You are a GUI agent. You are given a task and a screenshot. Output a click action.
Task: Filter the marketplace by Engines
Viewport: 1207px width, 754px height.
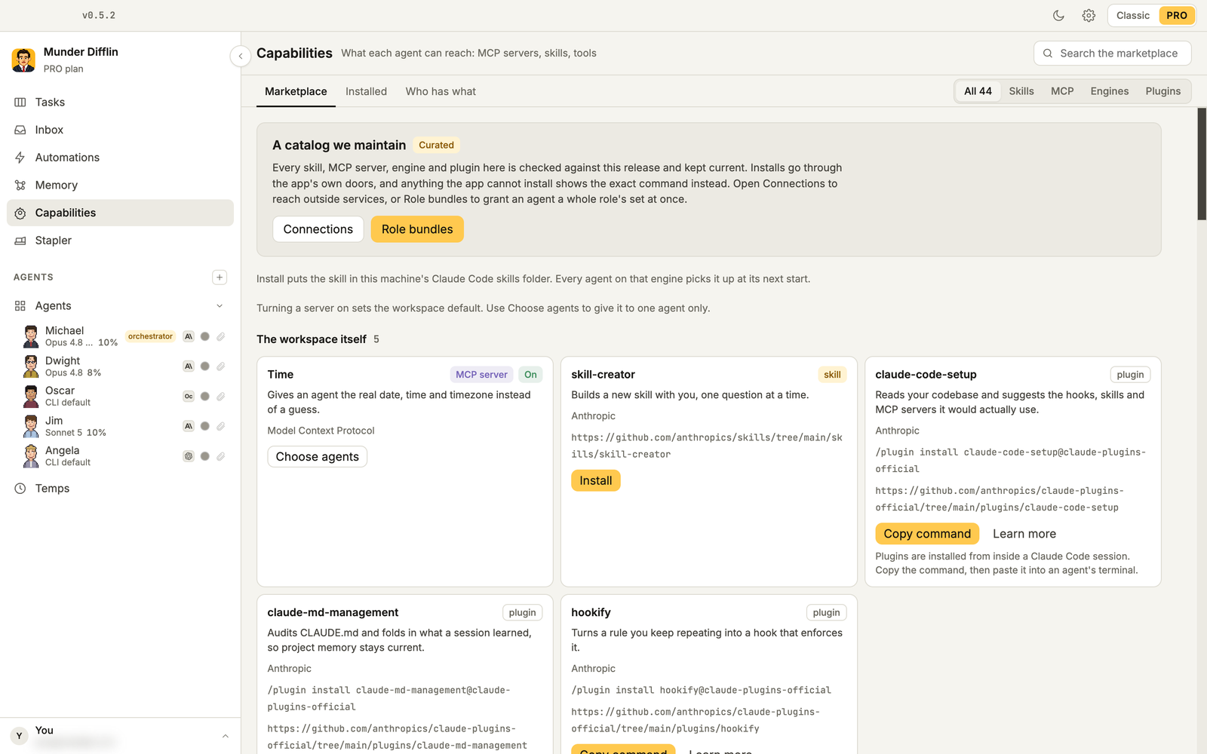tap(1109, 91)
